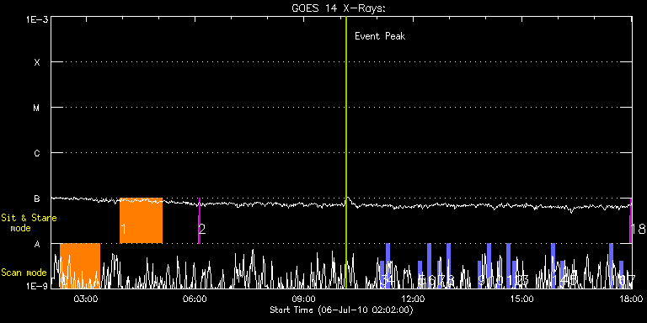Select tall blue scan bar numbered 6
This screenshot has height=323, width=647.
point(429,266)
